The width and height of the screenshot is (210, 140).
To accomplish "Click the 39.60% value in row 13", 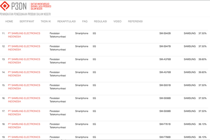I will coord(202,59).
